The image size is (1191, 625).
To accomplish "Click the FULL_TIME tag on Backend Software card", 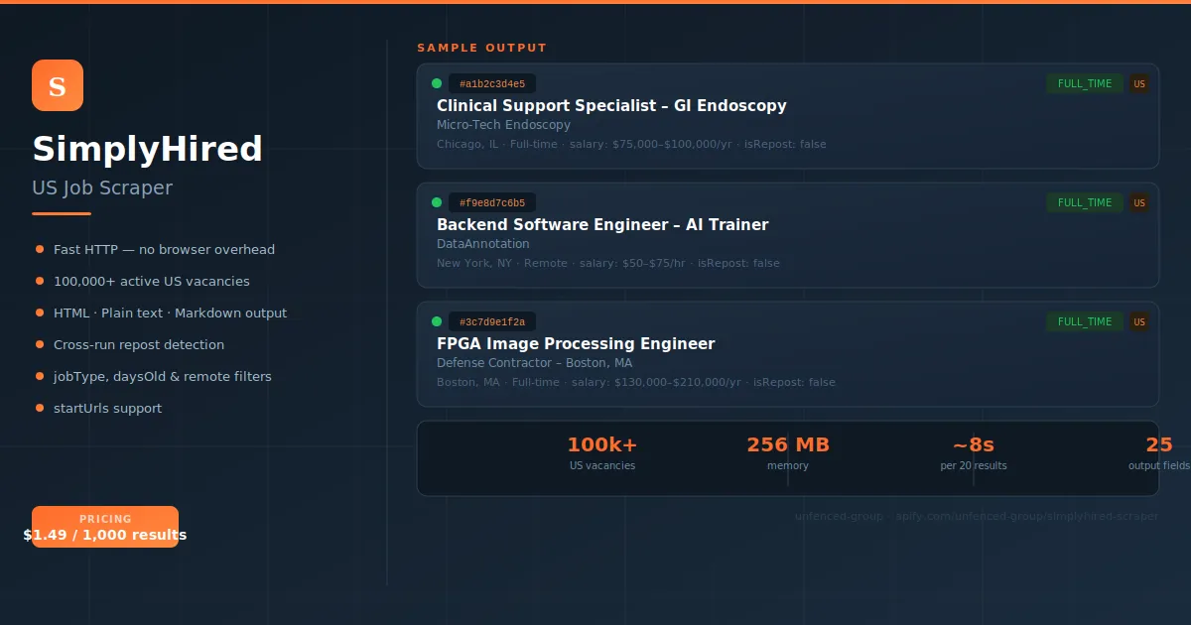I will pos(1085,203).
